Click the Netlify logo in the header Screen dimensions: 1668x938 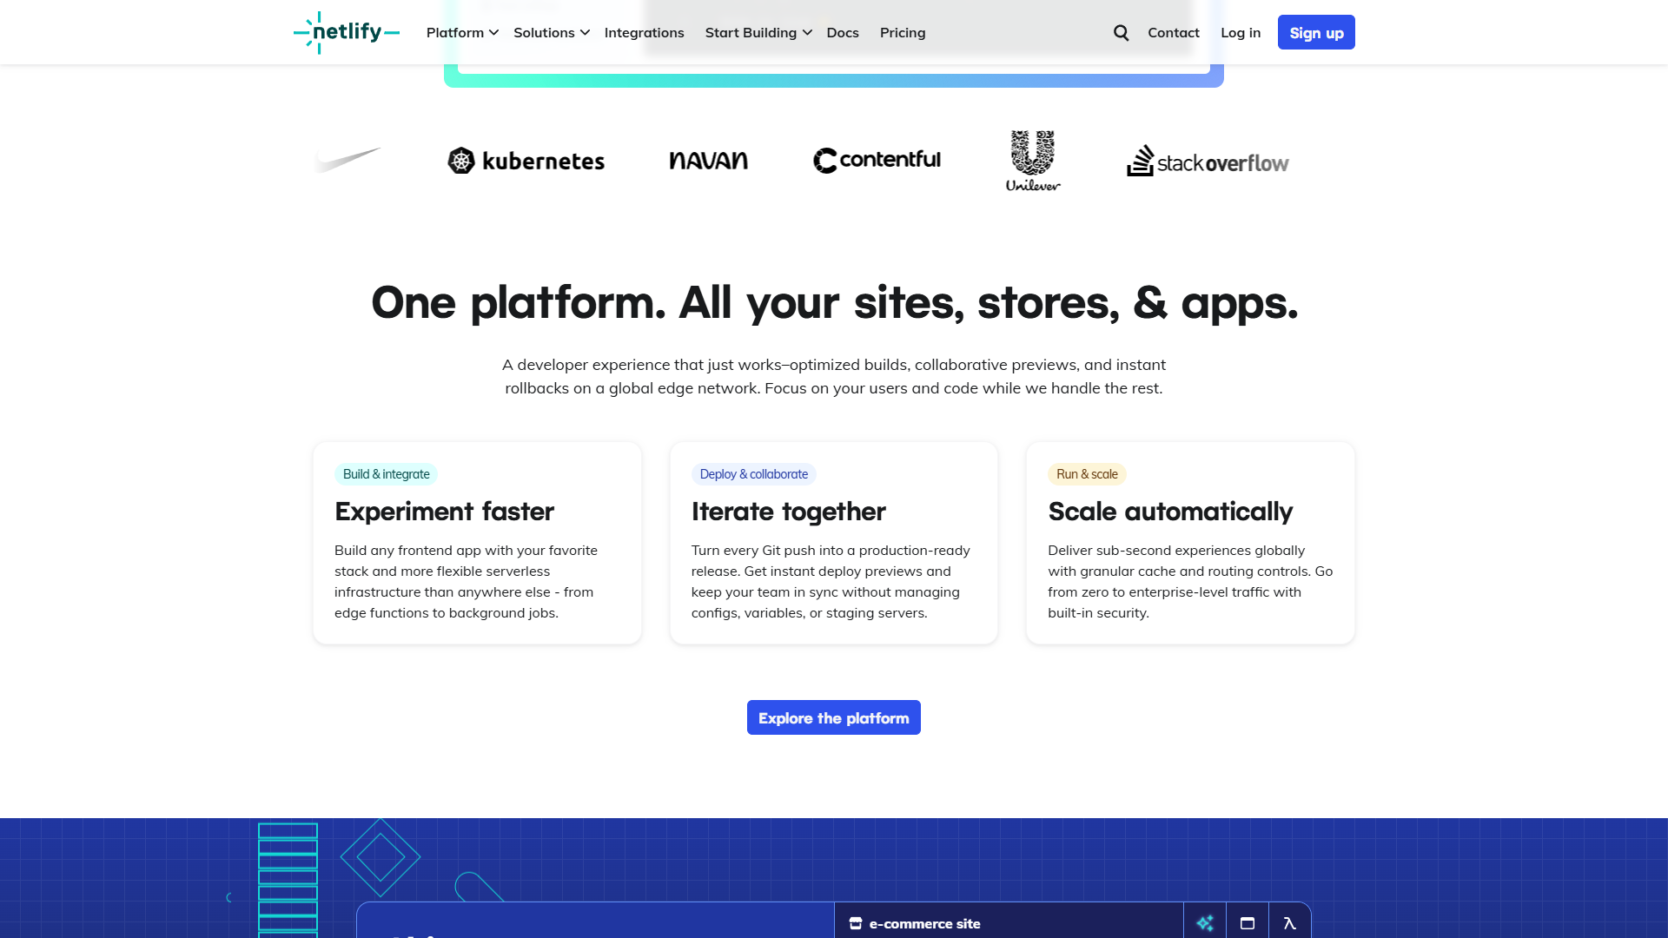click(346, 32)
